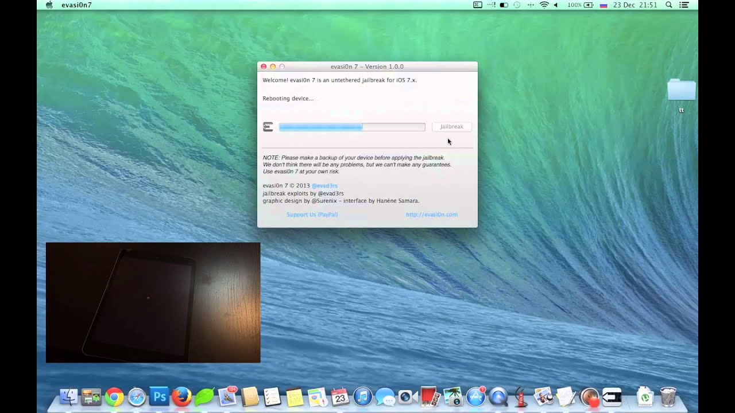Open the Trash in the Dock
The image size is (735, 413).
668,397
